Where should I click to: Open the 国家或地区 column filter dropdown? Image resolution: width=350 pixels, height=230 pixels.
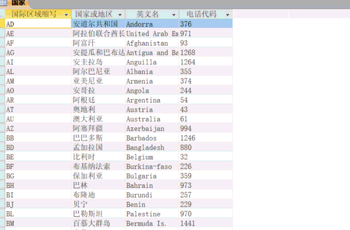(120, 15)
